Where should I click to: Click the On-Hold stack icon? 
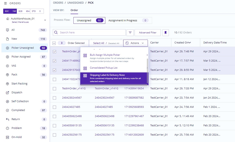pos(7,137)
